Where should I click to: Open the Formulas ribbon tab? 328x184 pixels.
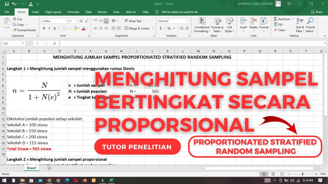tap(73, 12)
